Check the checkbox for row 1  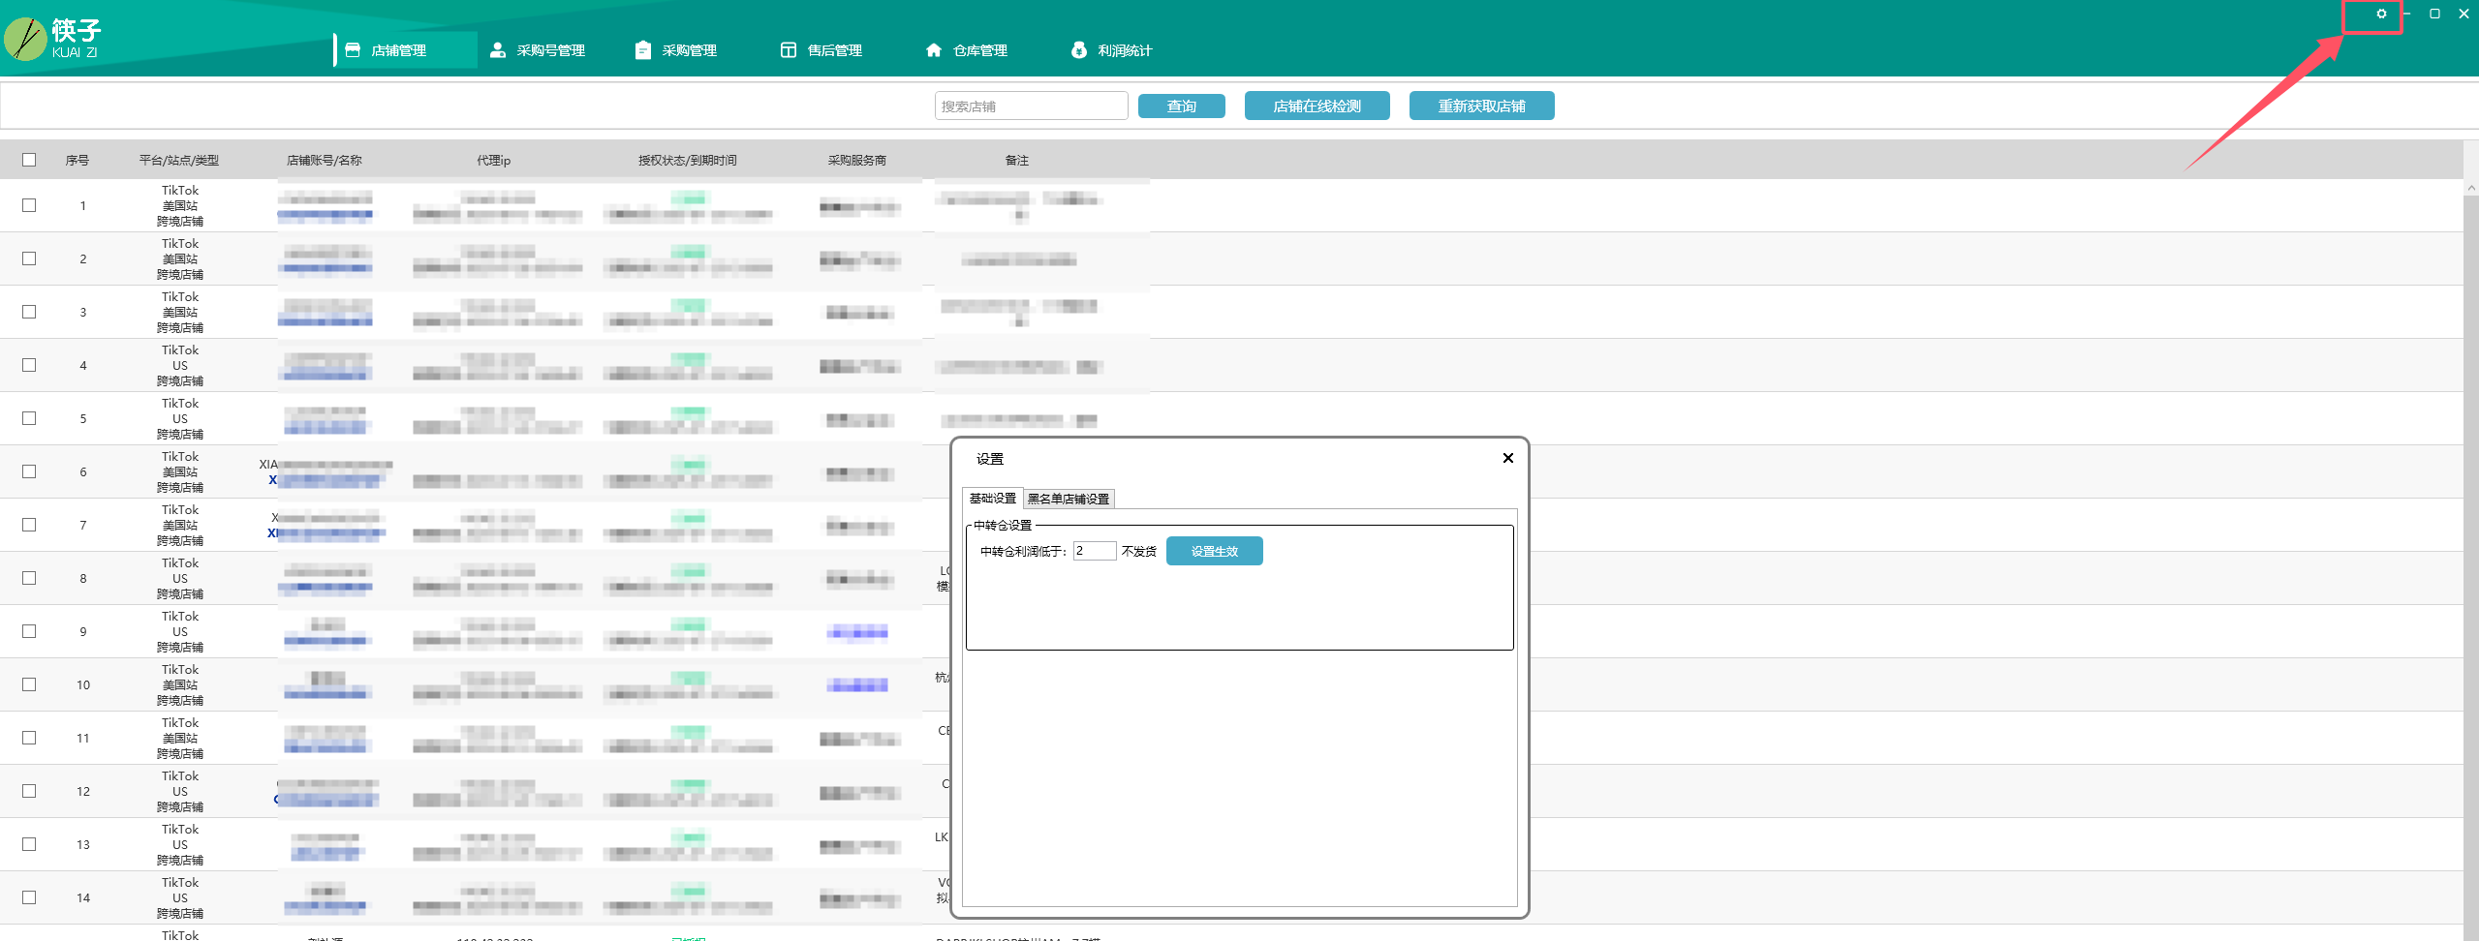pyautogui.click(x=29, y=205)
